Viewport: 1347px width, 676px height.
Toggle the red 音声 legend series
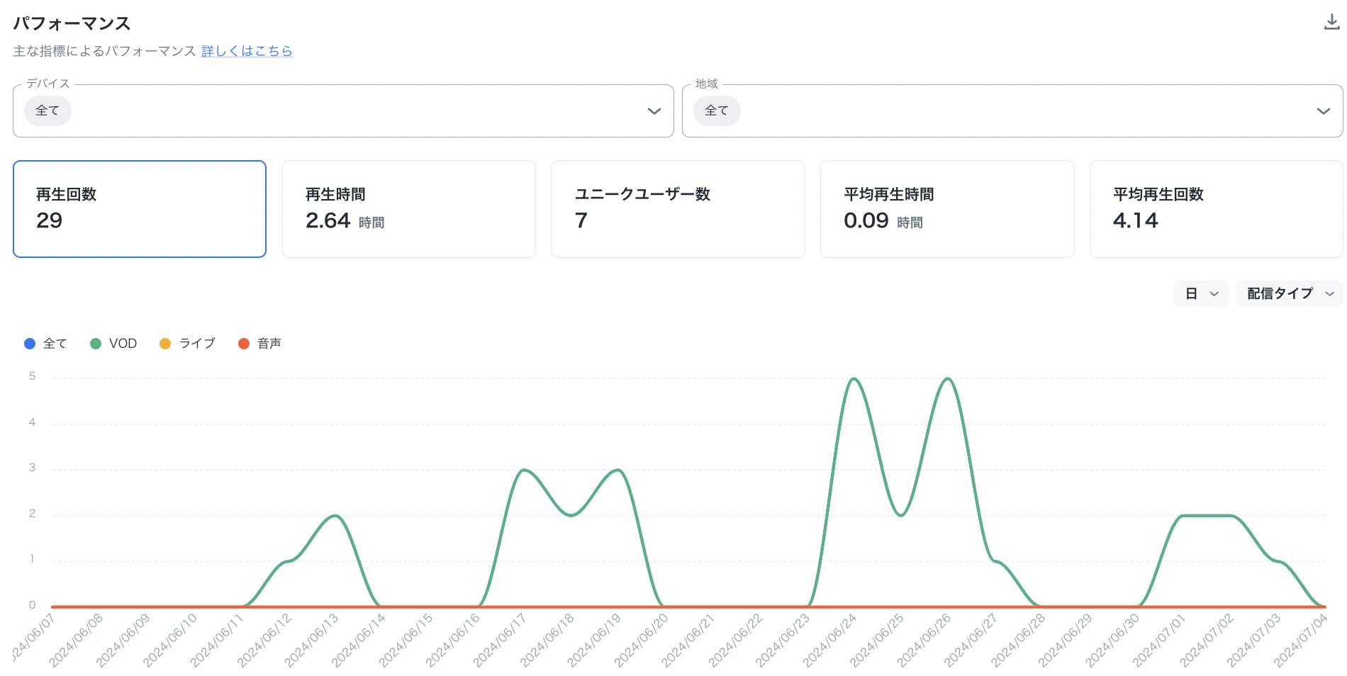pos(260,344)
